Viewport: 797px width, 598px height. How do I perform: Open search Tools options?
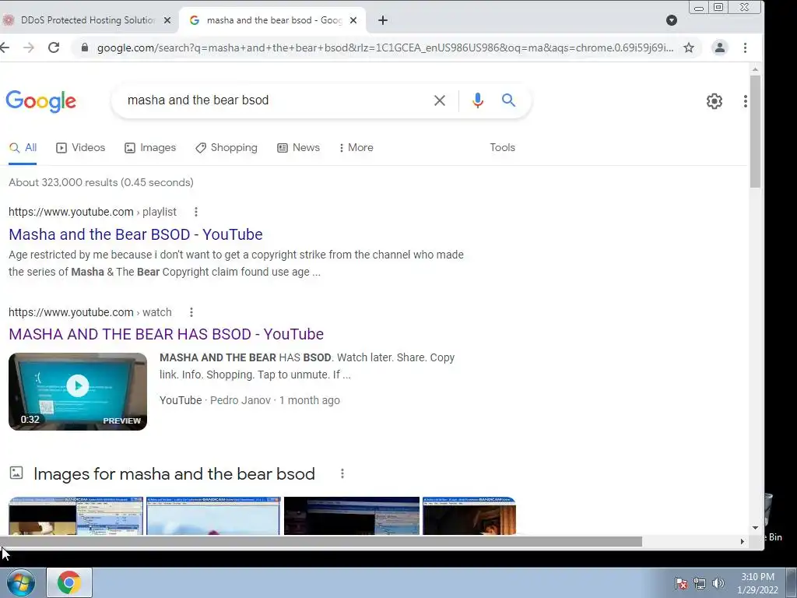(x=502, y=147)
